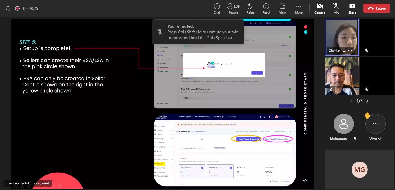The image size is (395, 190).
Task: Click the muted mic icon beside Muhamma...
Action: [355, 139]
